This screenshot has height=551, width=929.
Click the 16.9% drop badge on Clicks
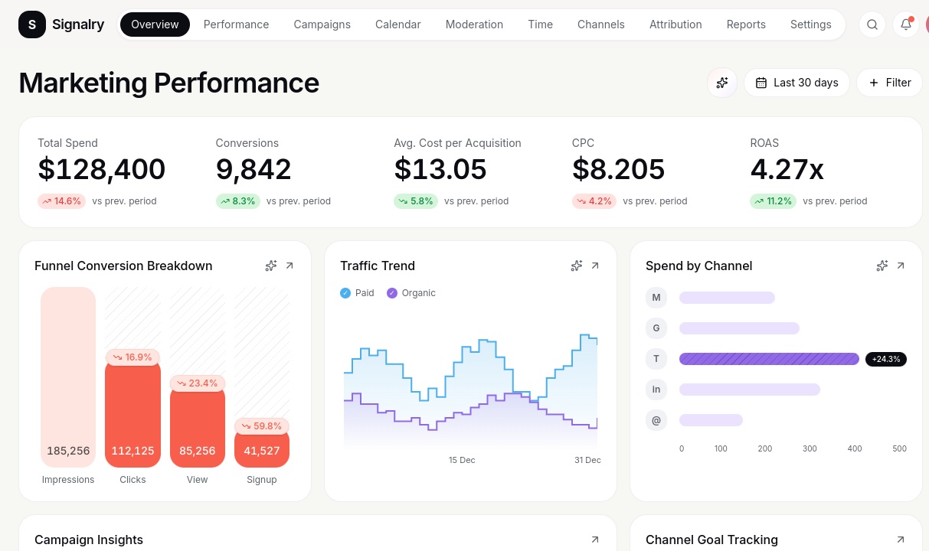click(132, 357)
